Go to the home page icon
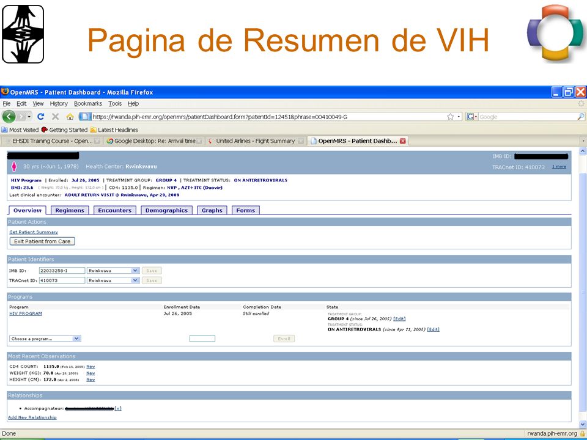The width and height of the screenshot is (587, 440). click(70, 117)
